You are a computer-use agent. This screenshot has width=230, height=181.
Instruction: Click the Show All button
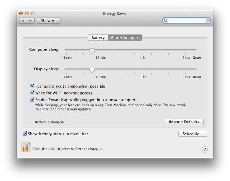click(x=49, y=20)
